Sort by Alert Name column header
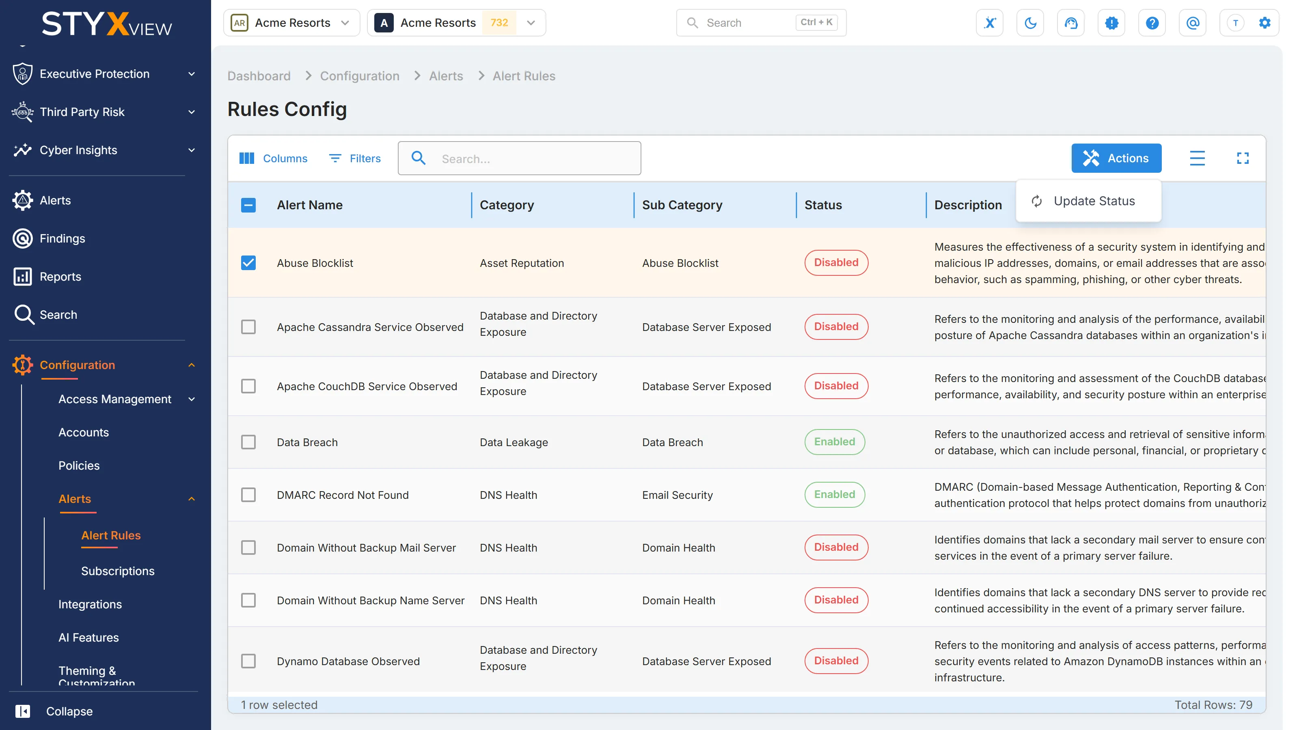Image resolution: width=1299 pixels, height=730 pixels. 309,205
